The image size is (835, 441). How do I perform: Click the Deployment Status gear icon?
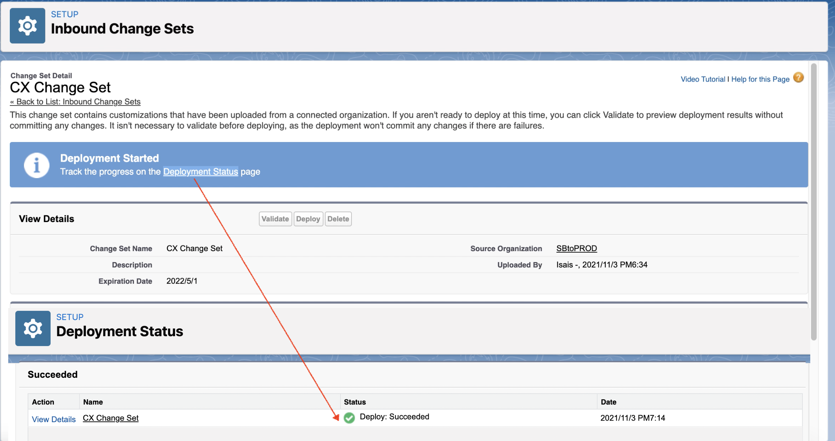(x=33, y=328)
